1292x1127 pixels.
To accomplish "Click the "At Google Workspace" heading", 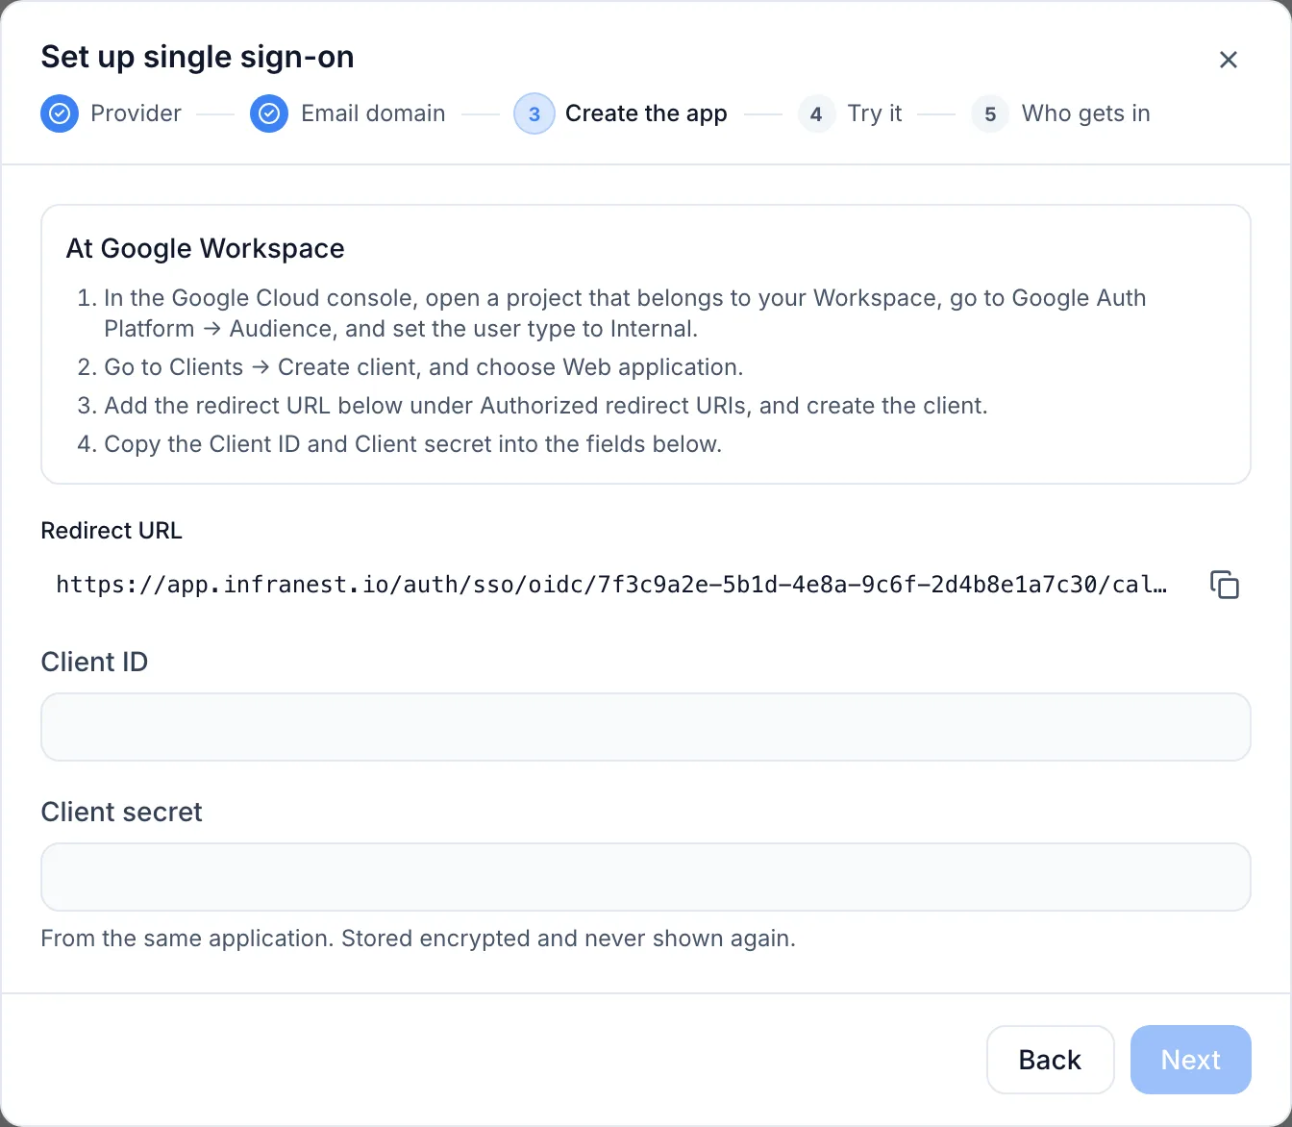I will coord(205,248).
